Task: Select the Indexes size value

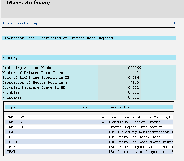Action: coord(134,97)
